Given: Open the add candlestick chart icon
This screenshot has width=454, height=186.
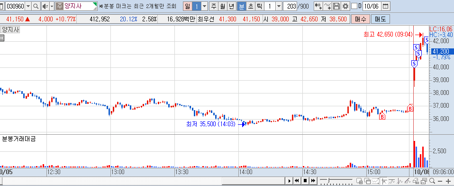Looking at the screenshot, I should click(318, 6).
